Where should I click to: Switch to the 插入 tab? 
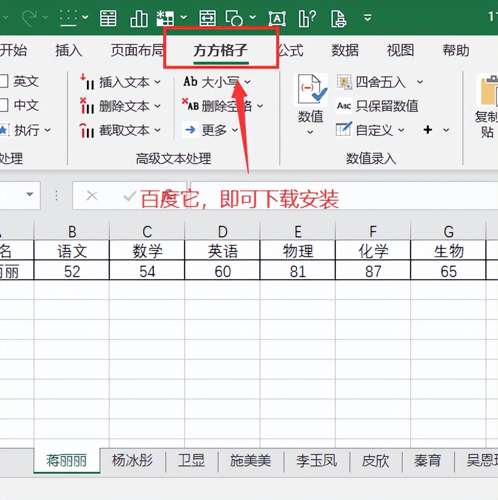pos(69,50)
